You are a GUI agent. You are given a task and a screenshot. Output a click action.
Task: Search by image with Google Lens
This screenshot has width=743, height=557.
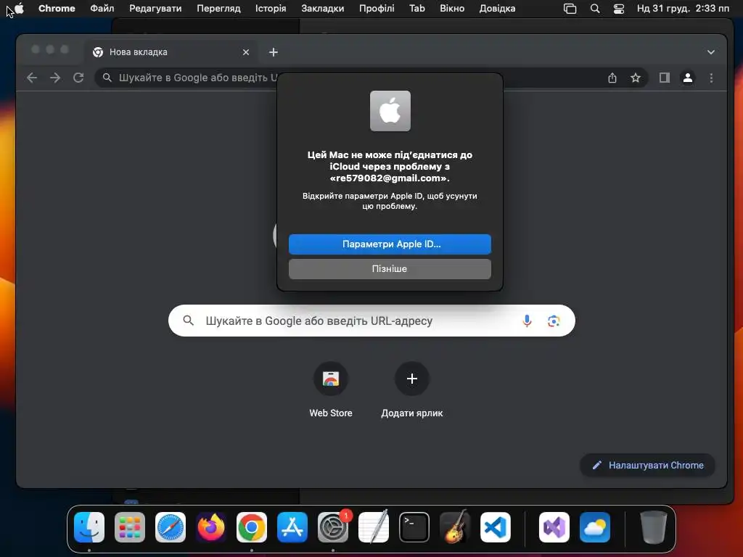coord(554,321)
